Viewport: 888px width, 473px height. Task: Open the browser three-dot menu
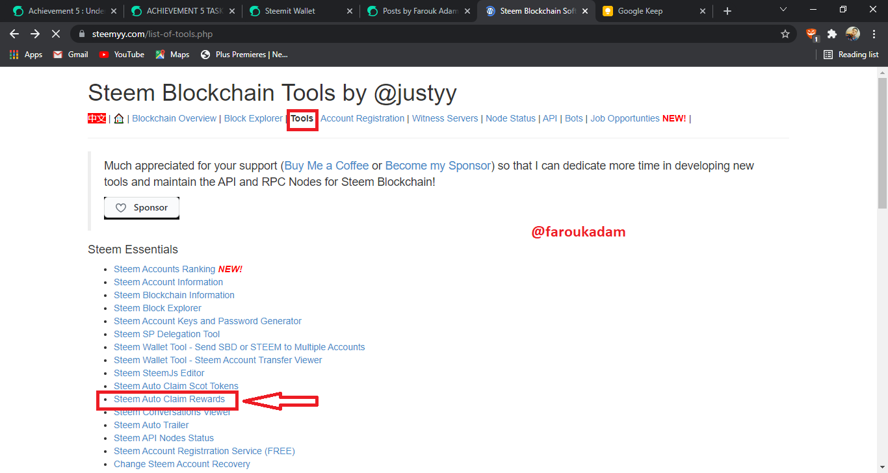click(874, 34)
